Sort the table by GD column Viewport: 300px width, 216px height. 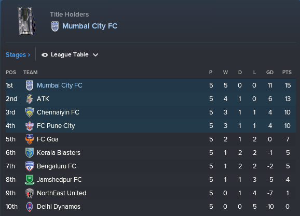point(270,73)
